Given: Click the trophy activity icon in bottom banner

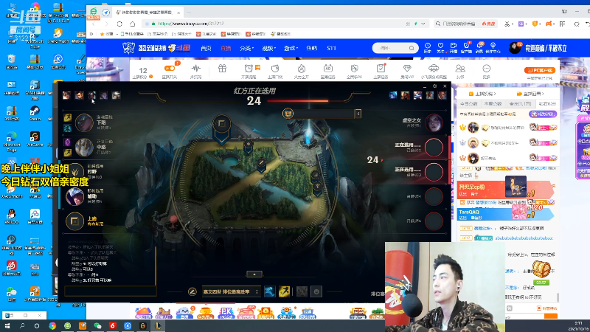Looking at the screenshot, I should [205, 312].
